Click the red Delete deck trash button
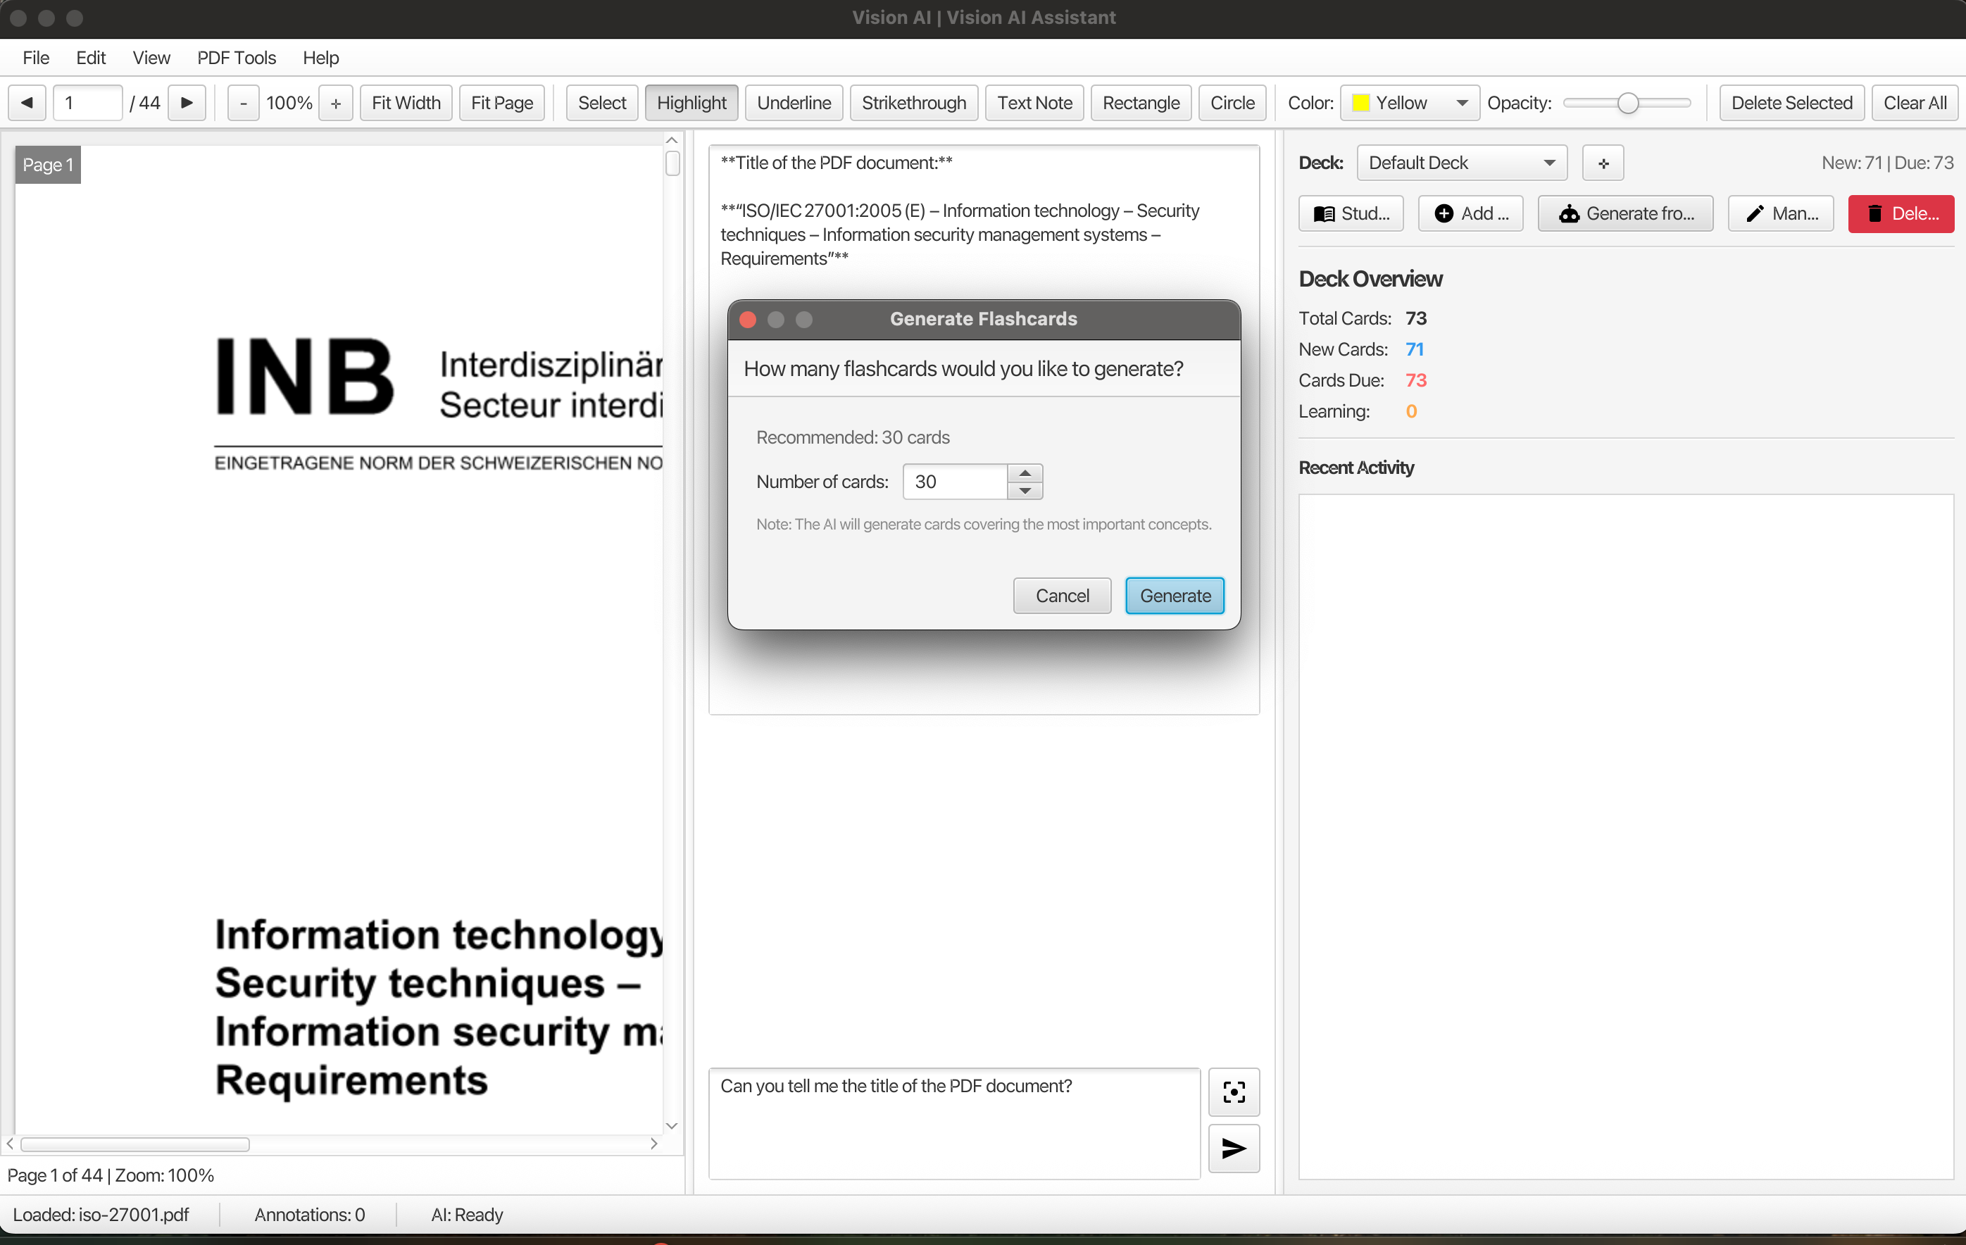The height and width of the screenshot is (1245, 1966). 1900,214
